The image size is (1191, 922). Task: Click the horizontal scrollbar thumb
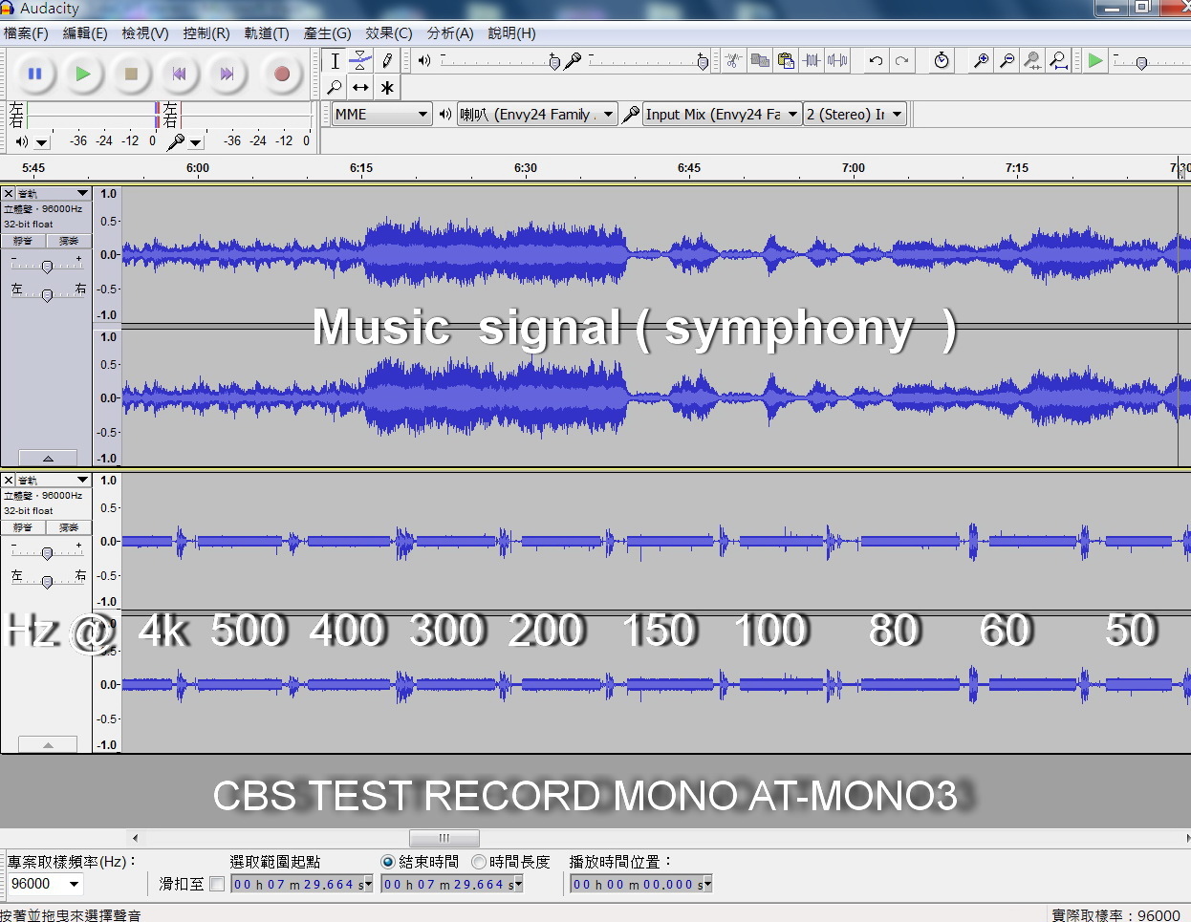click(444, 838)
